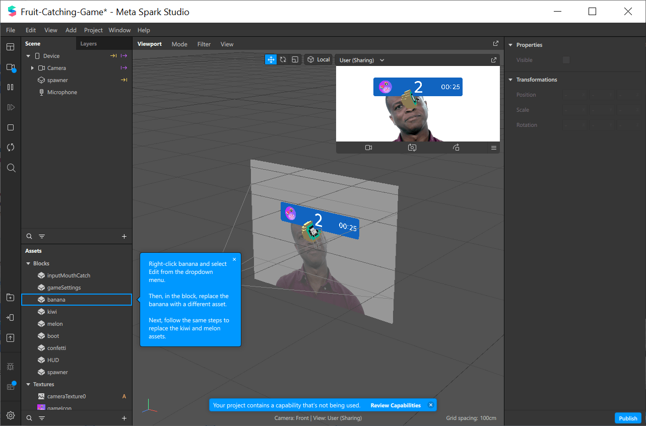Add a new asset with plus icon
646x426 pixels.
point(124,418)
